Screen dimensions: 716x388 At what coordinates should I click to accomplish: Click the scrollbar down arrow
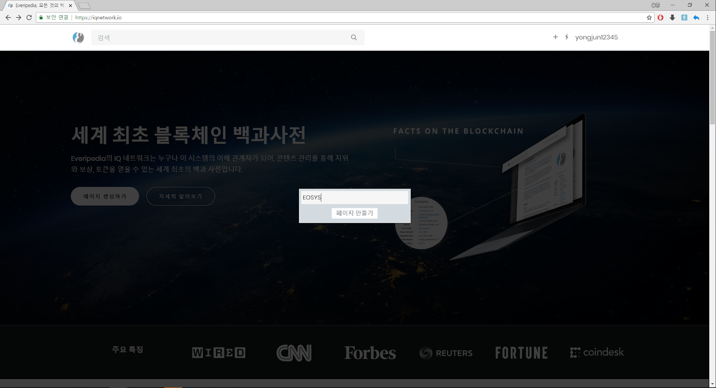coord(712,384)
